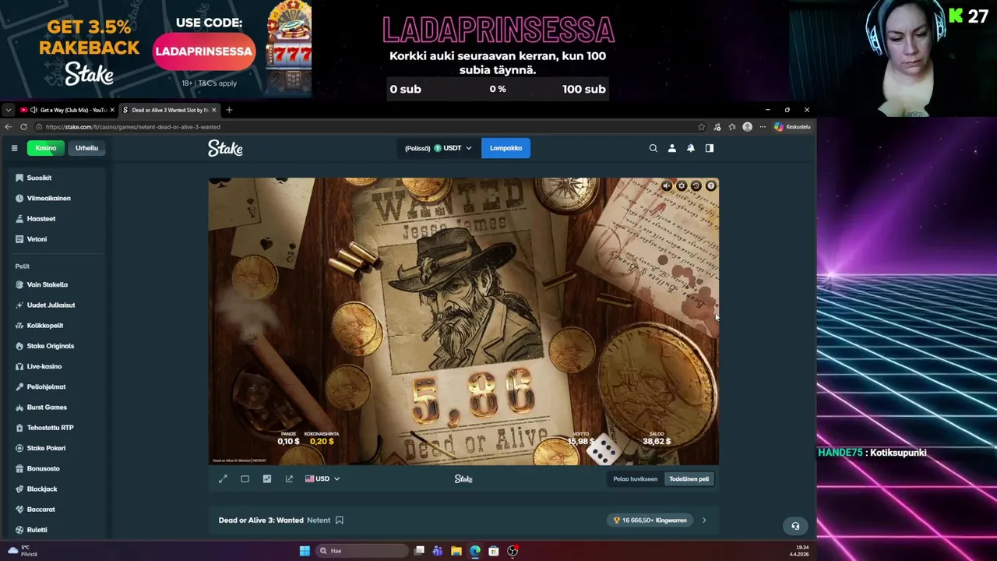Bookmark Dead or Alive 3: Wanted as favorite
The image size is (997, 561).
pyautogui.click(x=340, y=520)
